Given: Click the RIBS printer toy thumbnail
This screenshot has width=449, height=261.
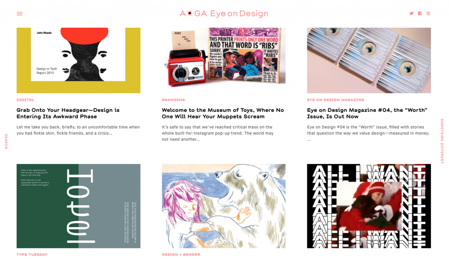Looking at the screenshot, I should pos(224,61).
